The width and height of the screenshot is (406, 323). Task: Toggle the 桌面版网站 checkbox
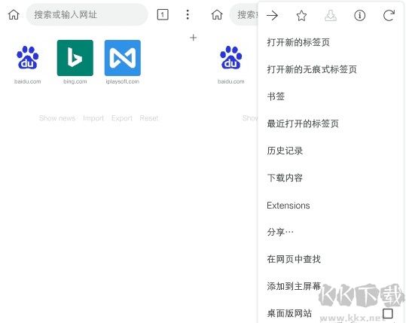[x=388, y=313]
